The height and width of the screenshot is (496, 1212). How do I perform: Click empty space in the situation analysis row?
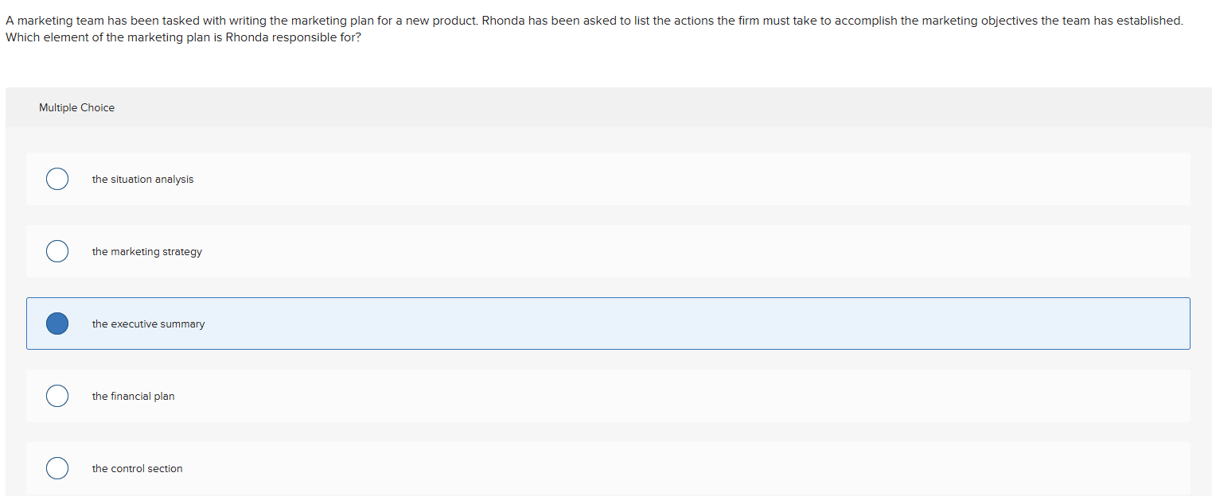pyautogui.click(x=637, y=179)
